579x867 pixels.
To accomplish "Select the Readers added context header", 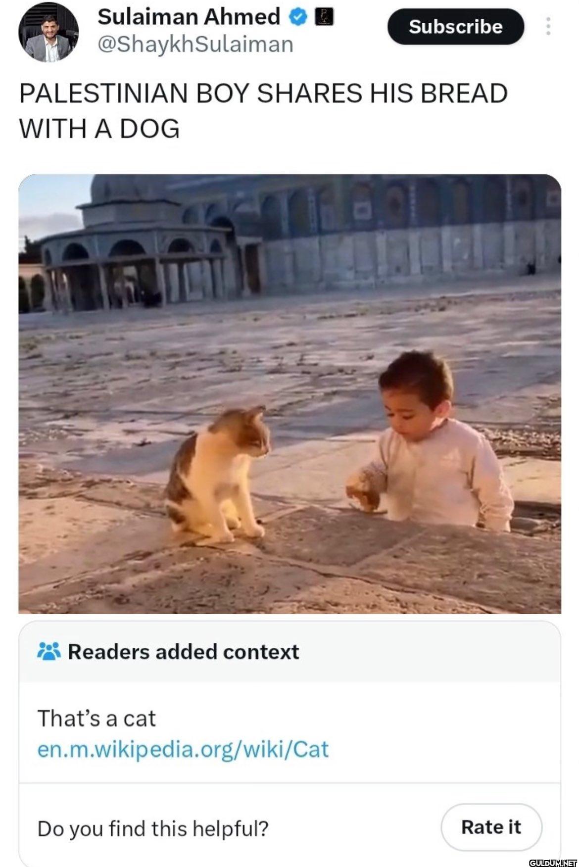I will [183, 652].
